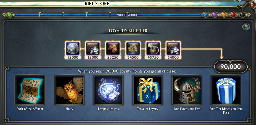Click the 90000/90000 loyalty progress bar
Viewport: 256px width, 125px height.
coord(108,15)
